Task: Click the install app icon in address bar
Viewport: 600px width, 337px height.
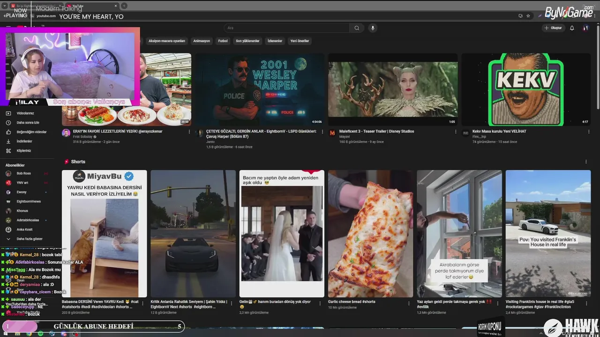Action: coord(520,15)
